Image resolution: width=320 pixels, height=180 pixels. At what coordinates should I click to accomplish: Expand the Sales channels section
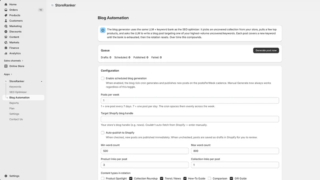[14, 61]
